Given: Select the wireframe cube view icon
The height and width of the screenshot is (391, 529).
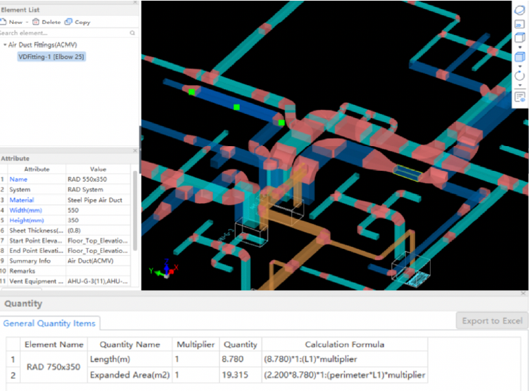Looking at the screenshot, I should click(519, 38).
